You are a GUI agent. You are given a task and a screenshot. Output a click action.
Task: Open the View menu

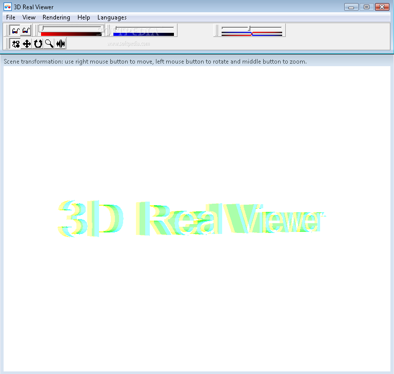[29, 17]
